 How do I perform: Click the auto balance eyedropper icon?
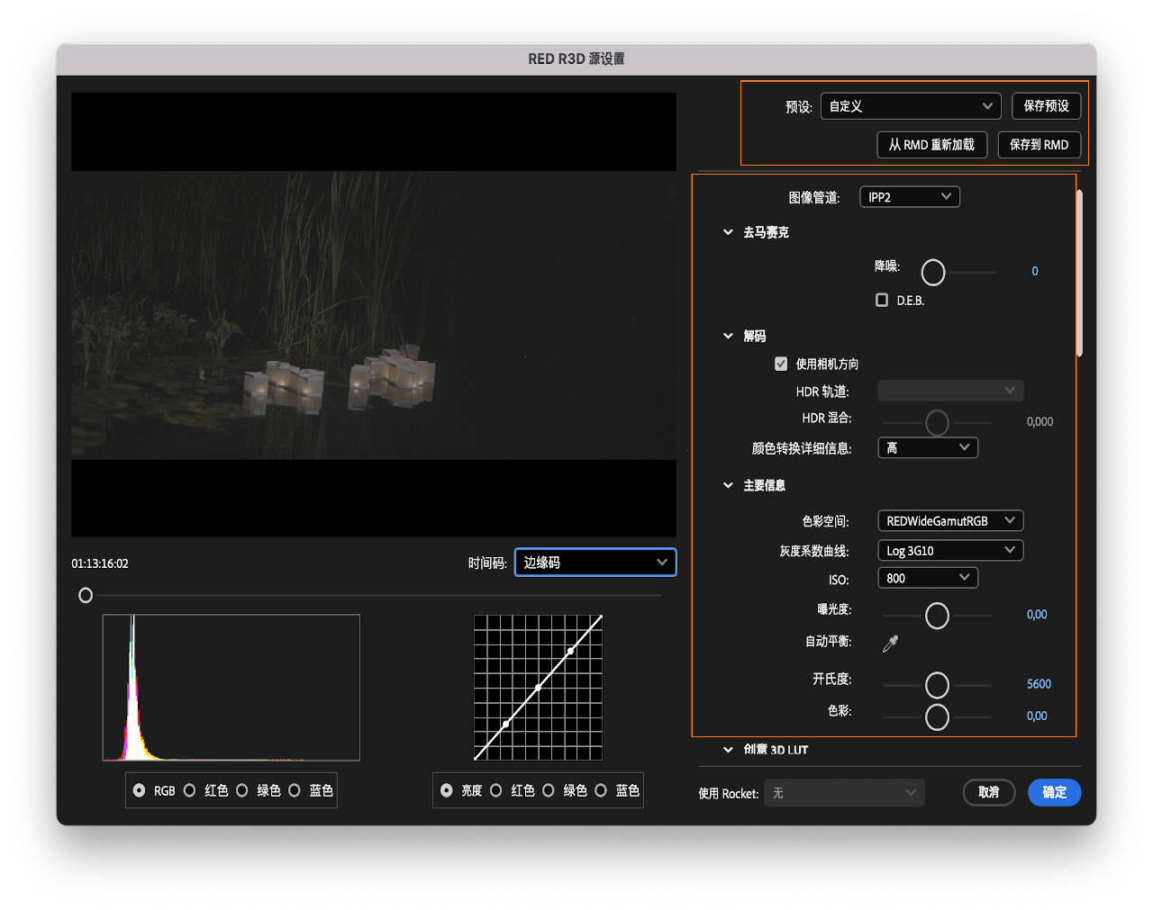pyautogui.click(x=890, y=643)
